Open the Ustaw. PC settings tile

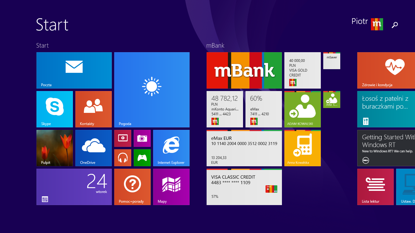406,187
